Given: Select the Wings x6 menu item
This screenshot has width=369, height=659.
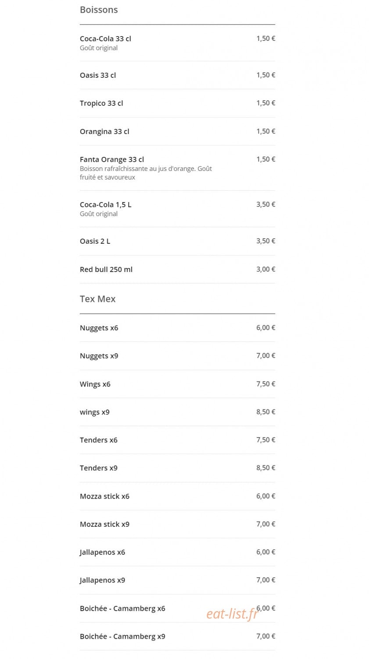Looking at the screenshot, I should pyautogui.click(x=177, y=384).
